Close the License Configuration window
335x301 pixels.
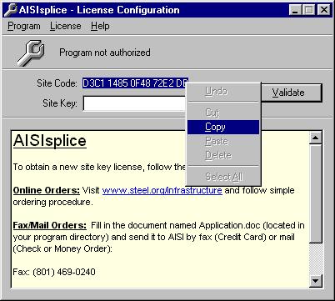[x=323, y=10]
